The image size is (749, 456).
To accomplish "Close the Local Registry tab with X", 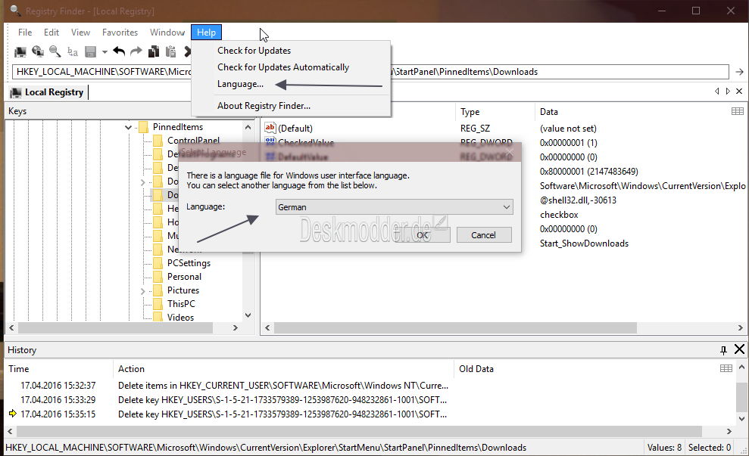I will click(x=739, y=91).
